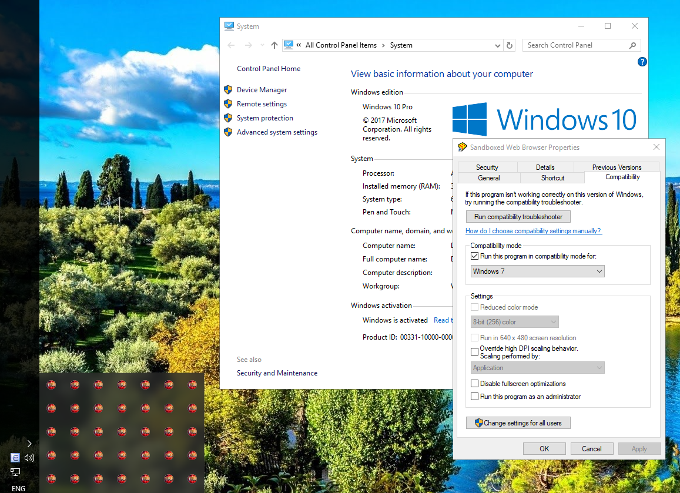Expand the breadcrumb chevron before All Control Panel Items
Viewport: 680px width, 493px height.
coord(299,45)
